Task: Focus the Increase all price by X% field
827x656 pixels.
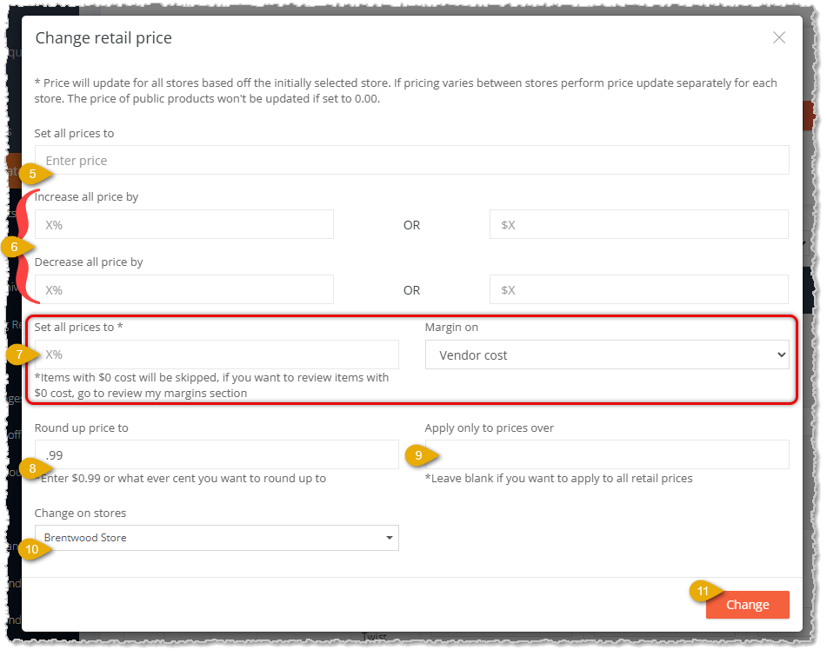Action: coord(184,224)
